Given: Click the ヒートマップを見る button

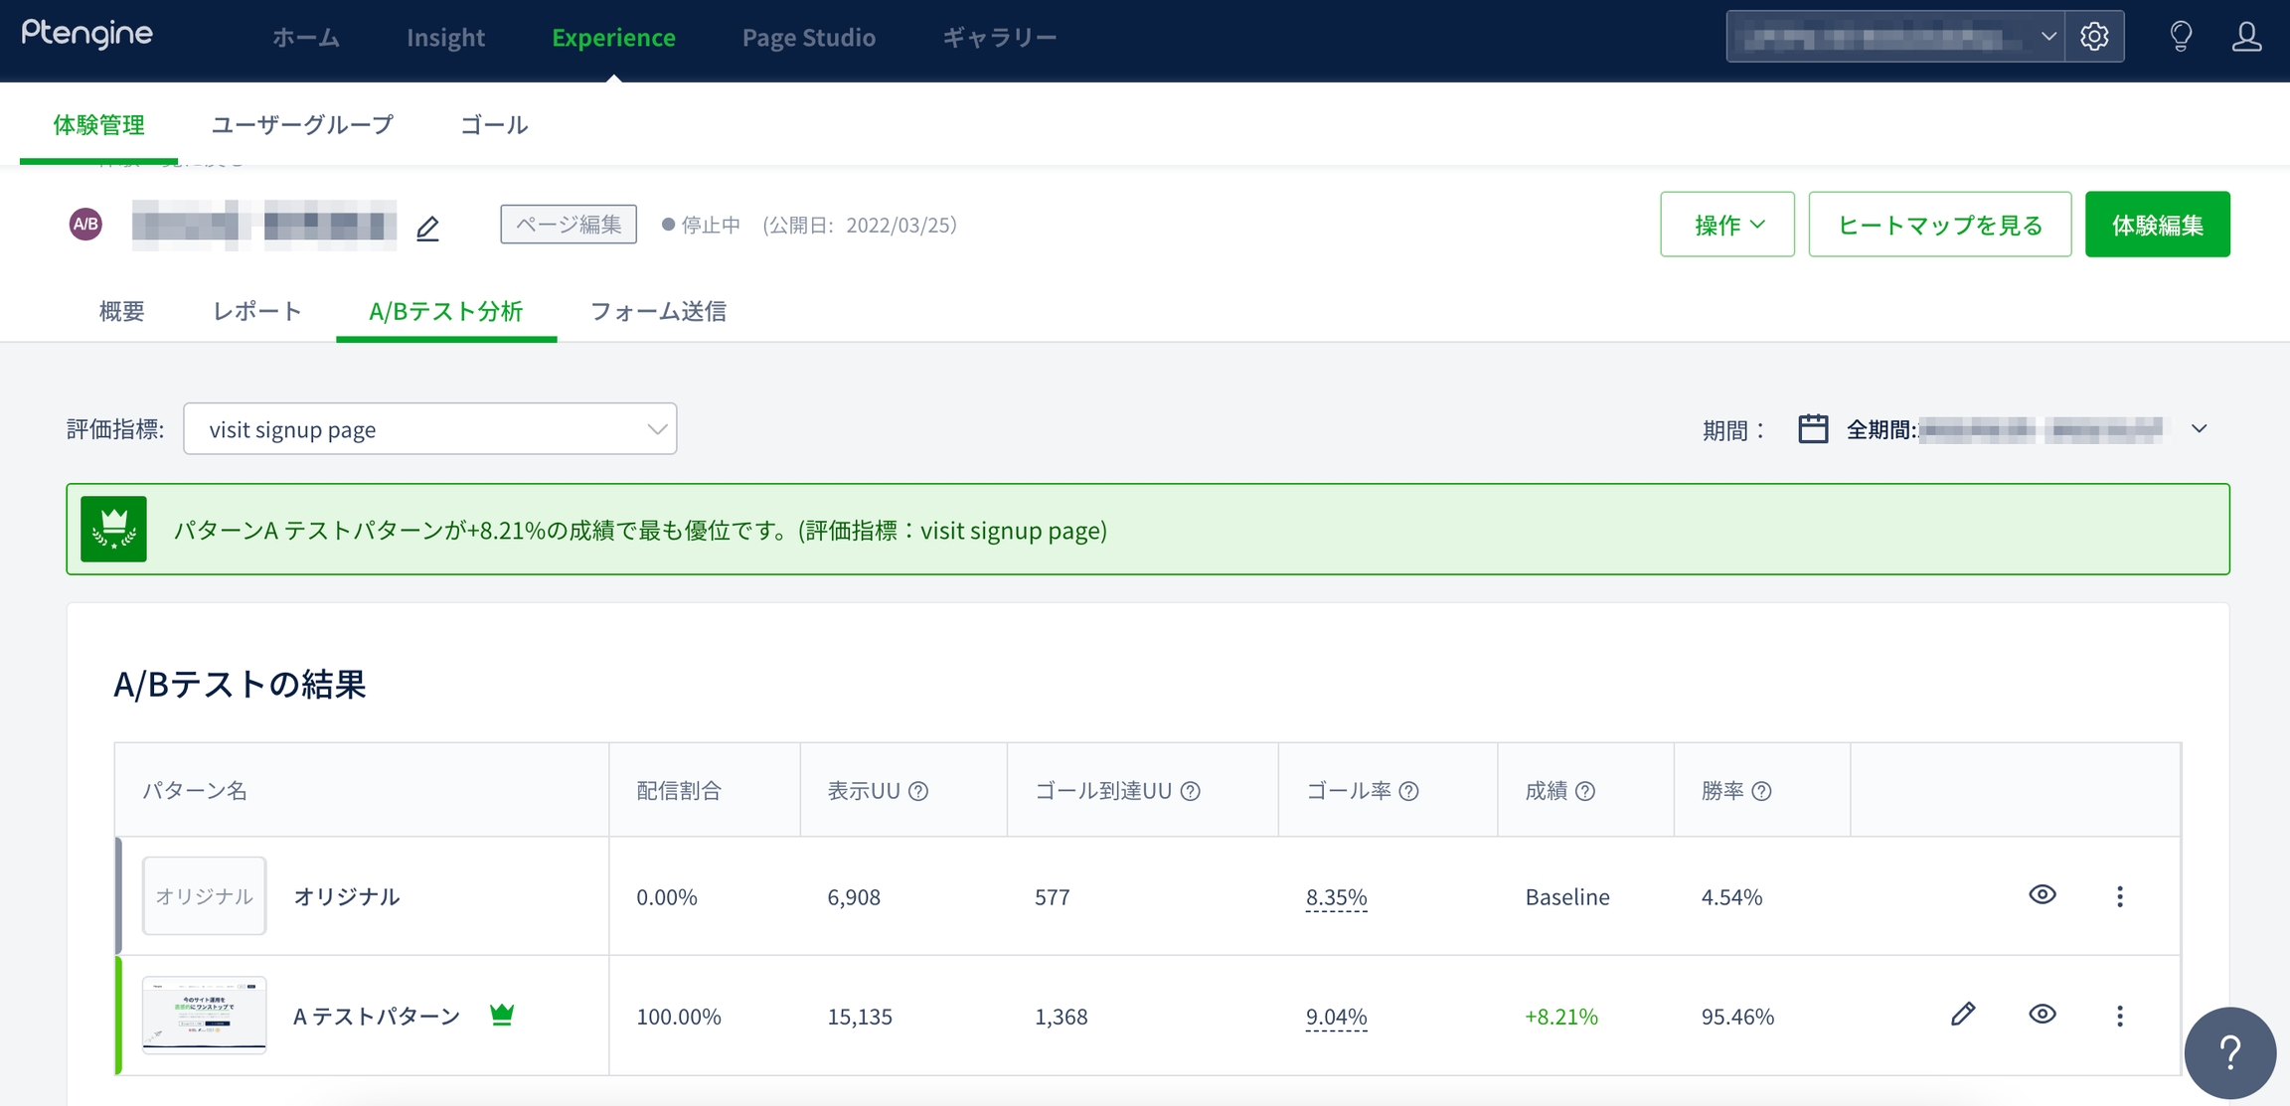Looking at the screenshot, I should click(x=1939, y=225).
